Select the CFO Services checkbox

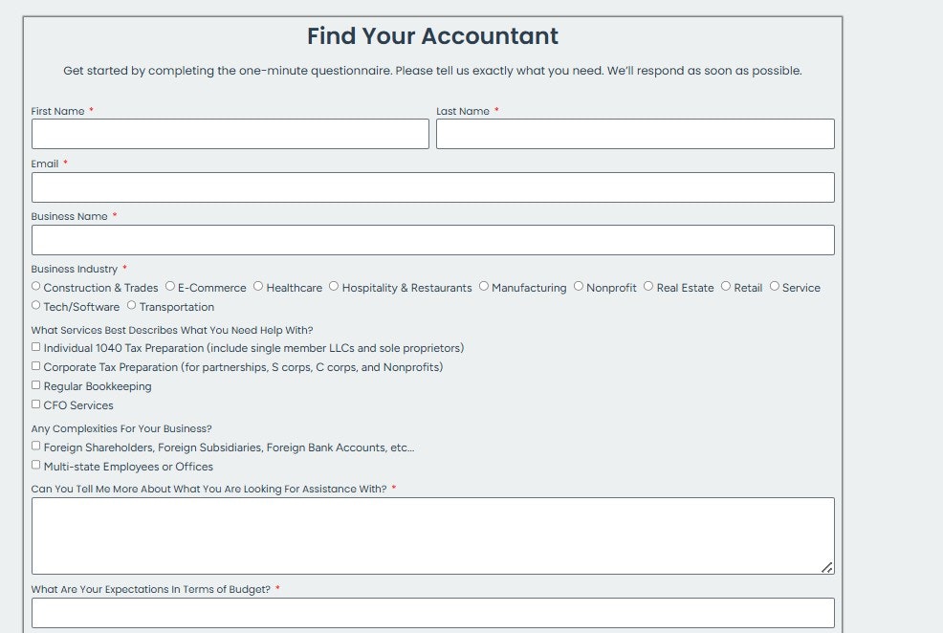click(35, 403)
